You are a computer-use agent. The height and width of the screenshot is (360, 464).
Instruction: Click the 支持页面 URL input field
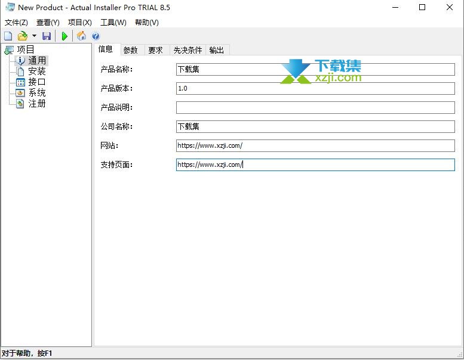315,165
